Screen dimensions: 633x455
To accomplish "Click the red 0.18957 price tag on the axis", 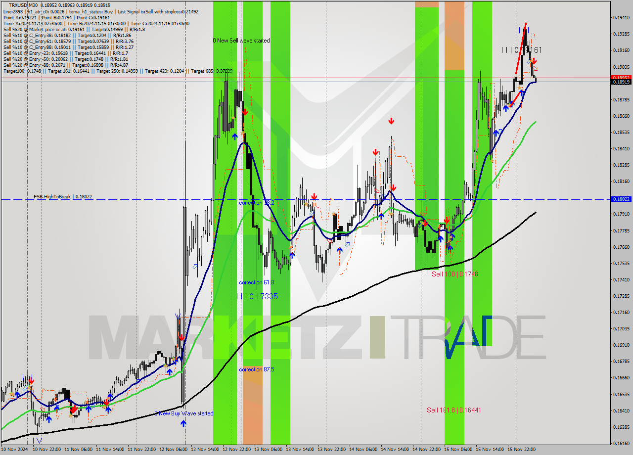I will coord(621,78).
